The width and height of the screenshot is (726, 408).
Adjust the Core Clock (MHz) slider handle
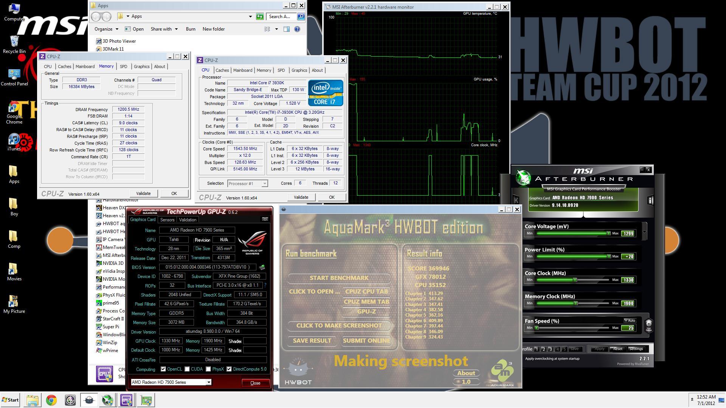coord(575,280)
